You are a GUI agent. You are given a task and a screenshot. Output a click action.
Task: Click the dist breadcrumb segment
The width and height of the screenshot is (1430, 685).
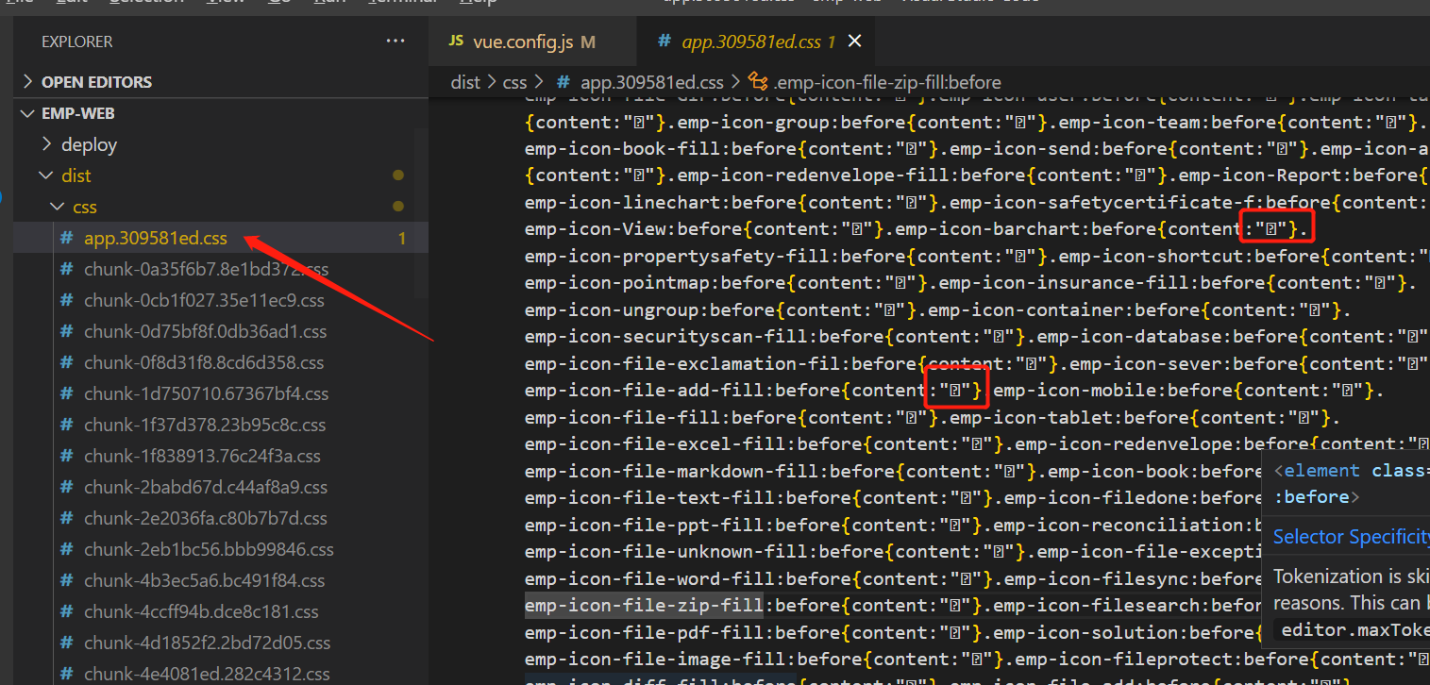(x=465, y=82)
